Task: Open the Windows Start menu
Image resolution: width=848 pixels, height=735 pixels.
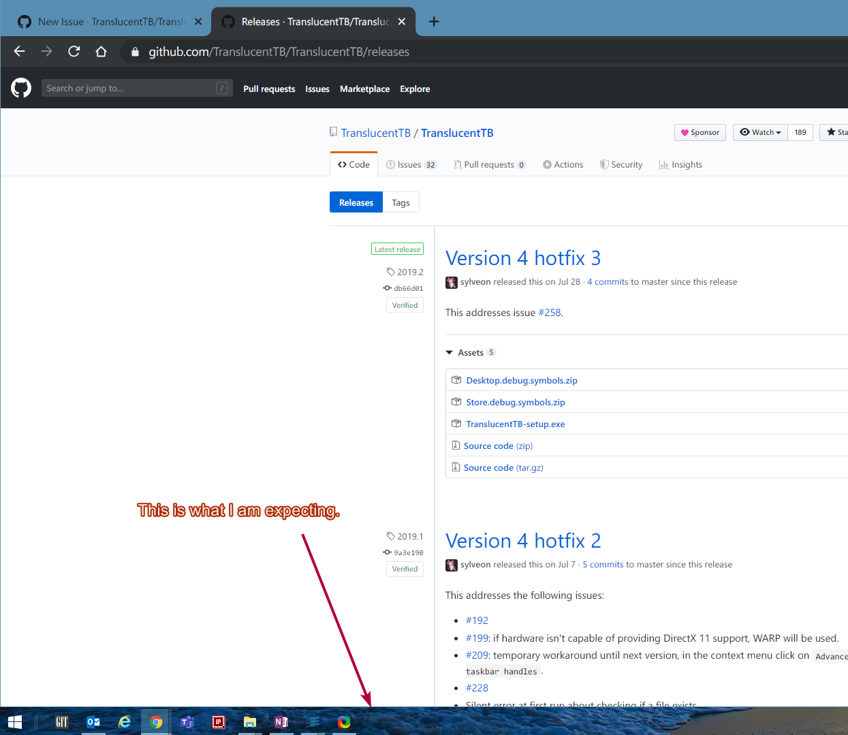Action: (14, 721)
